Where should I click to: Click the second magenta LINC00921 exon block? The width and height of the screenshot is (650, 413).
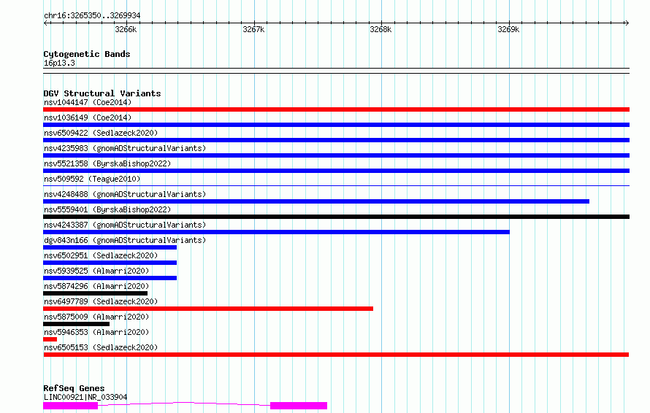(299, 406)
